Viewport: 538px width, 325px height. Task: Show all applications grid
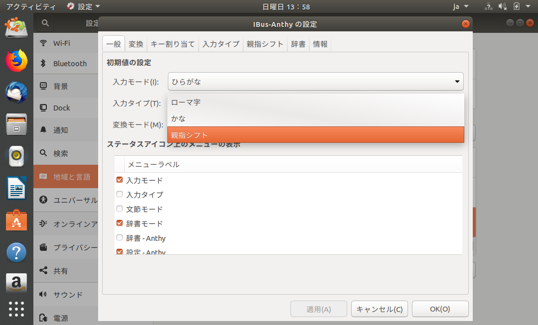click(16, 309)
